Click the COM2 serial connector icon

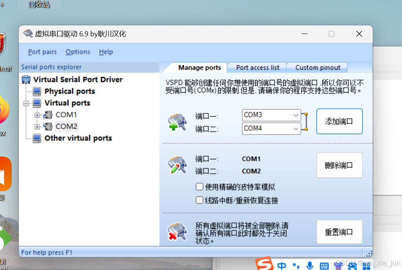(x=48, y=126)
